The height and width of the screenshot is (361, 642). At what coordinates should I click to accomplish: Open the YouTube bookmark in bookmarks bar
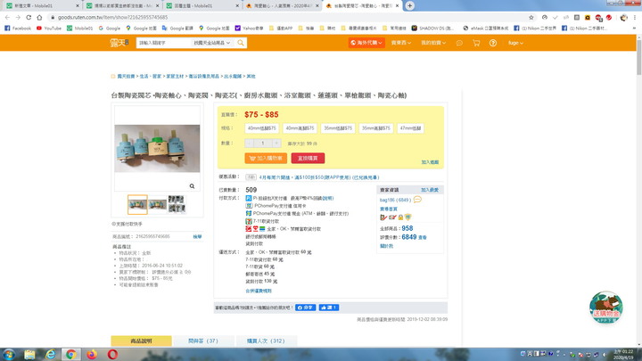tap(49, 29)
